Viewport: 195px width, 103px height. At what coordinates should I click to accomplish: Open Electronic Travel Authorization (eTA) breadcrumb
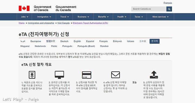90,23
